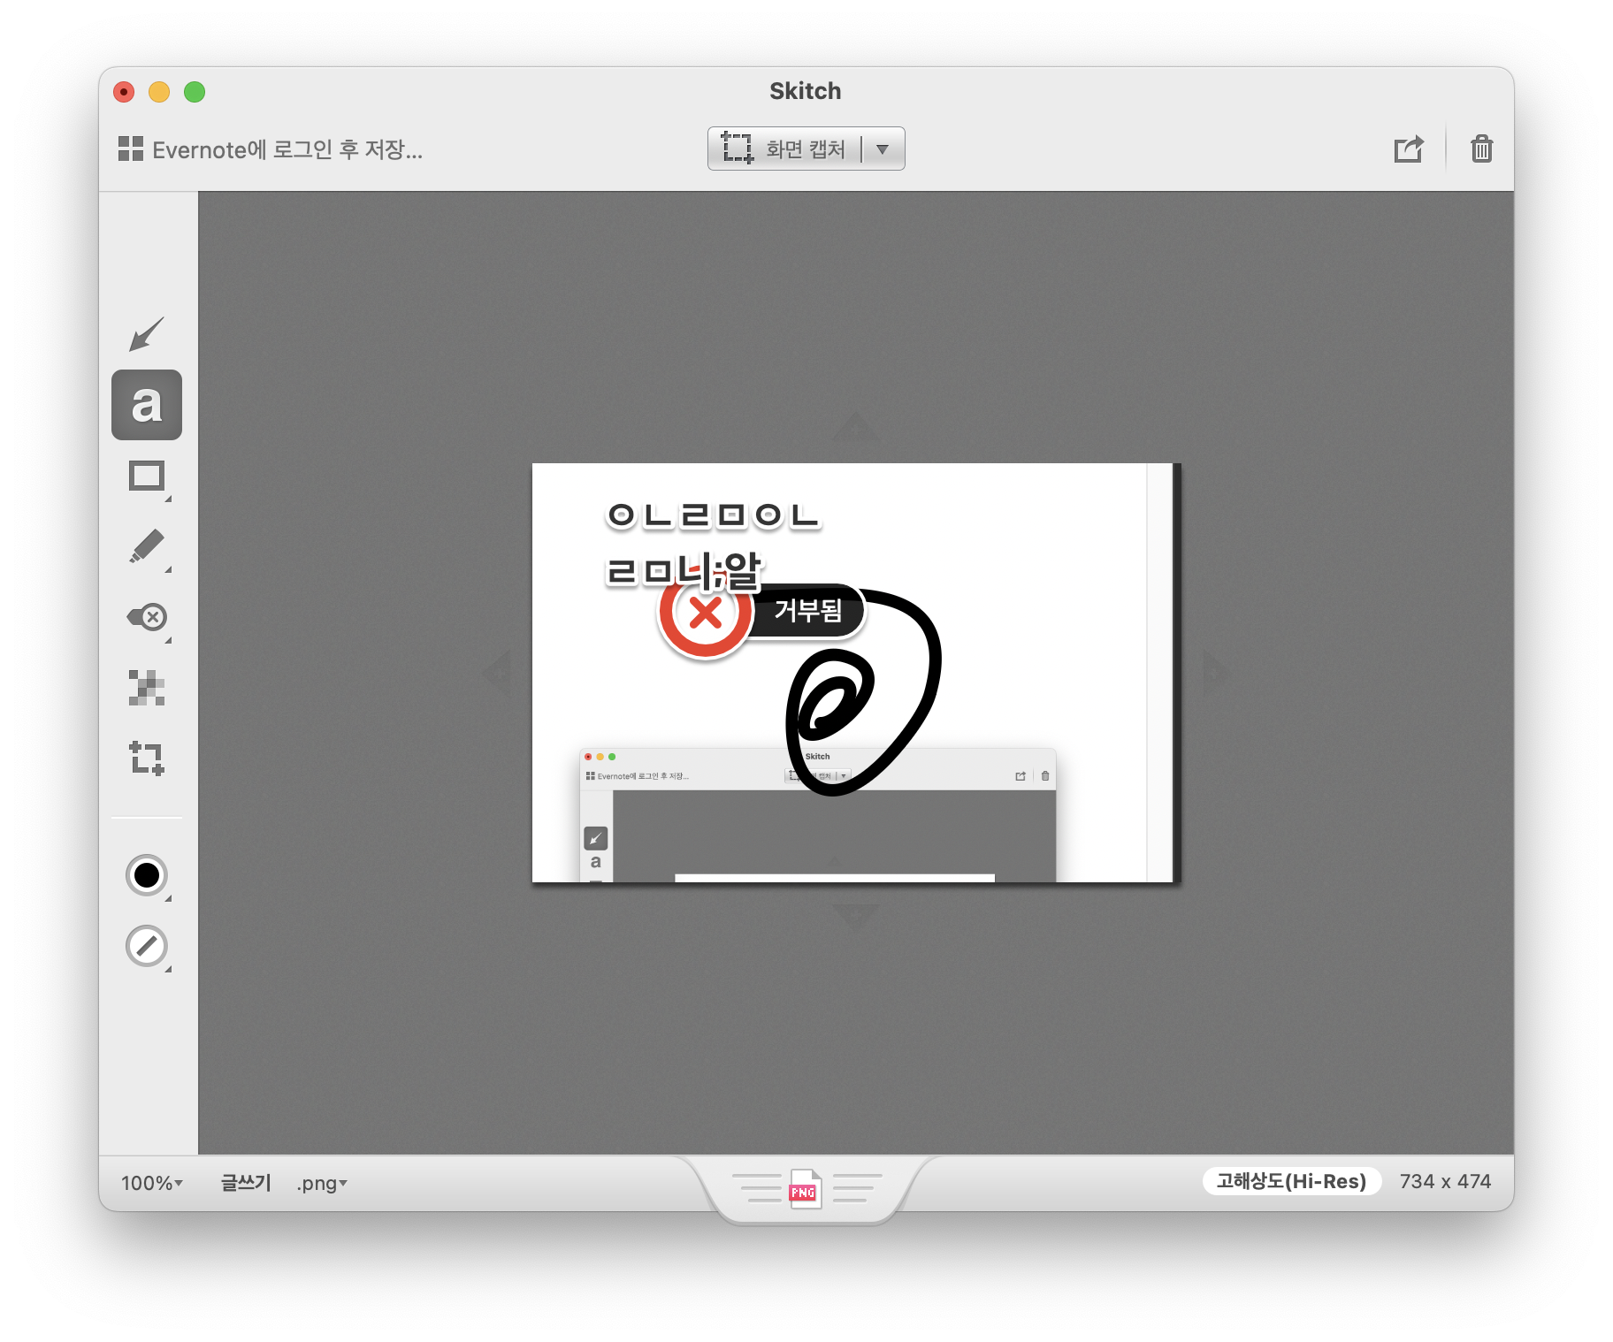Toggle the 고해상도(Hi-Res) option

coord(1291,1181)
